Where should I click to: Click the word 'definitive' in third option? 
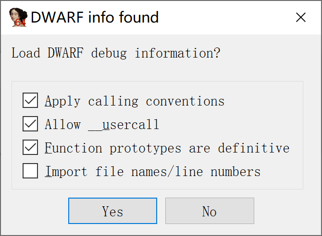click(254, 148)
